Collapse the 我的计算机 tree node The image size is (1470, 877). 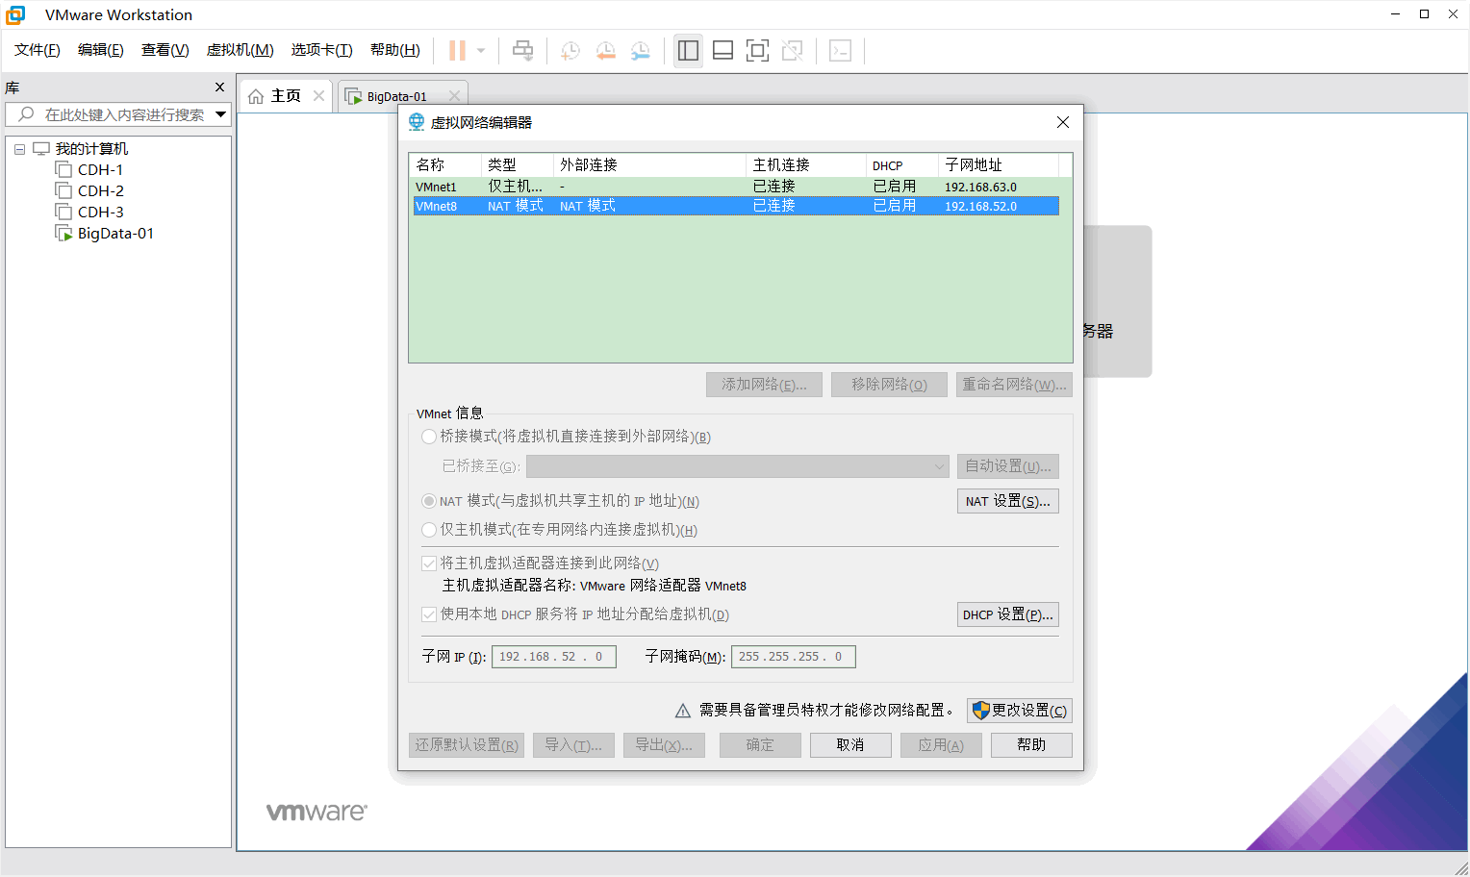coord(19,148)
